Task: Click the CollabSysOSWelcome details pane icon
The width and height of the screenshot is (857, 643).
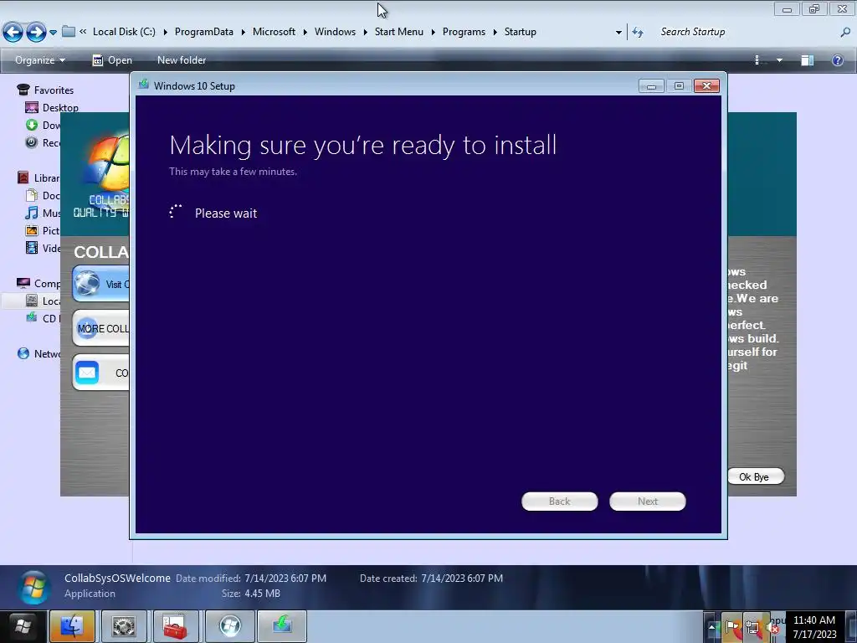Action: tap(33, 587)
